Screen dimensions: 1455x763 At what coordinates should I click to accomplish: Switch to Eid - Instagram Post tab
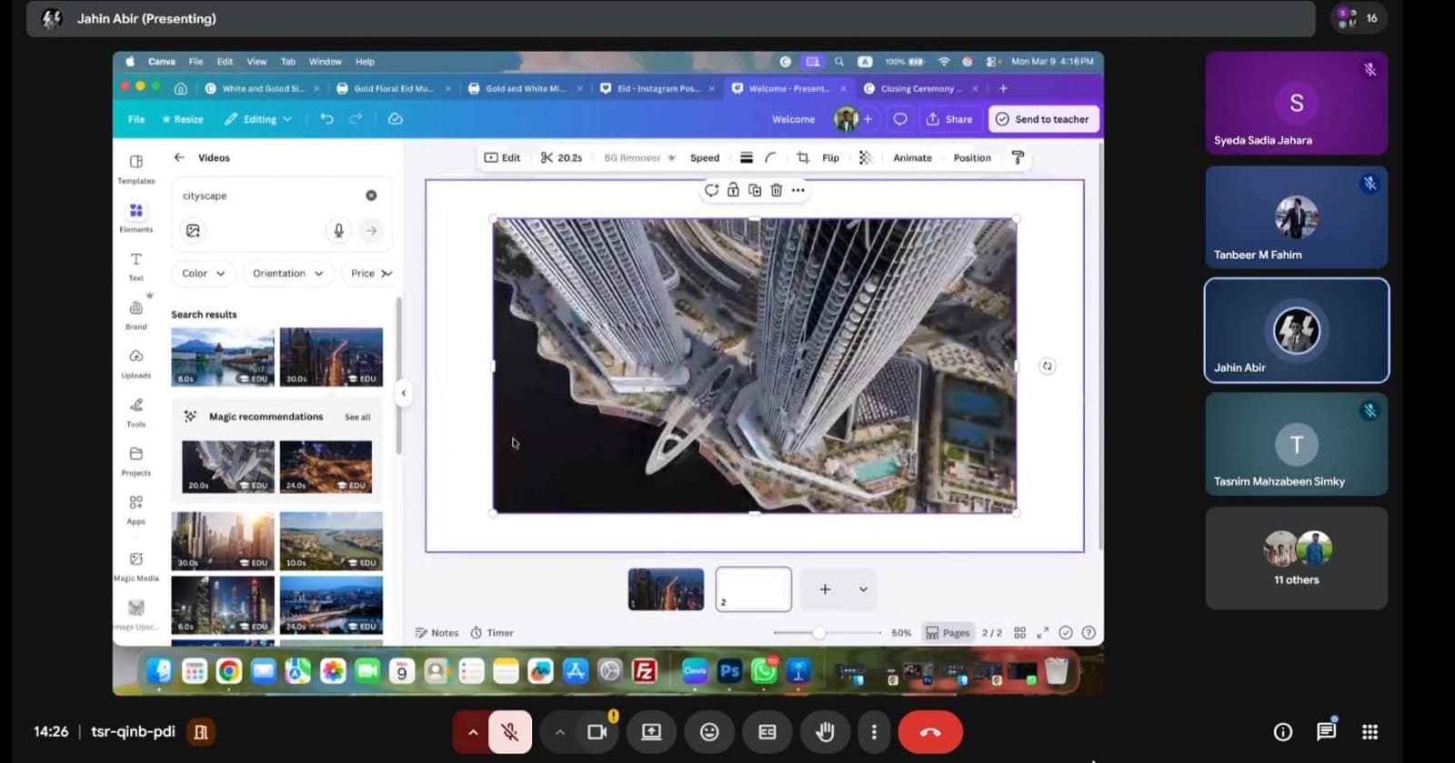[x=657, y=88]
